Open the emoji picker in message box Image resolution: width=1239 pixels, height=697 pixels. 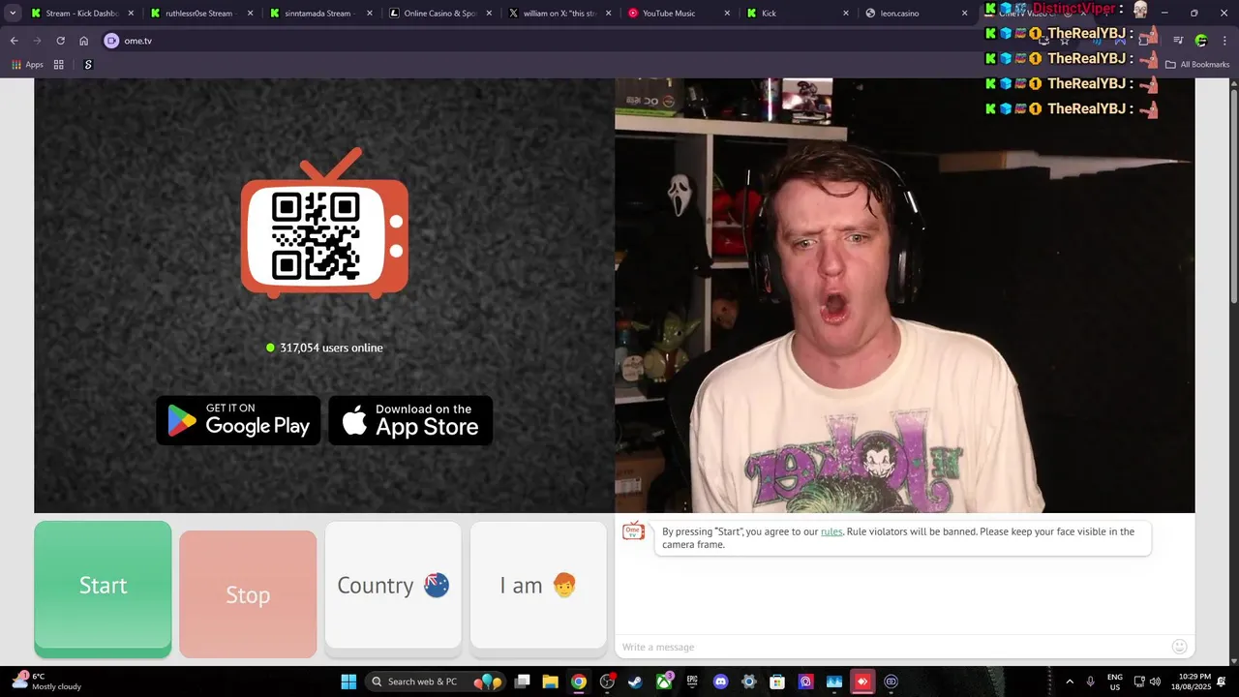(x=1179, y=647)
